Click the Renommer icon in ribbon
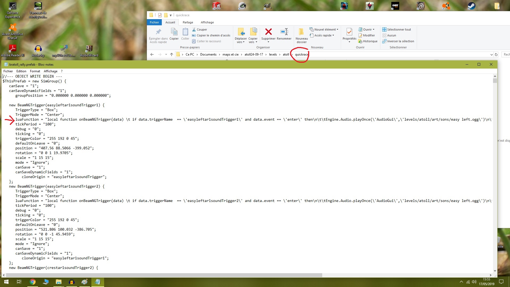 284,32
